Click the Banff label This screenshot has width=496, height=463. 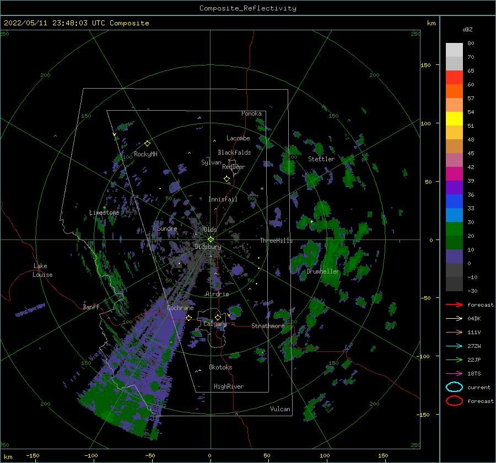(91, 307)
